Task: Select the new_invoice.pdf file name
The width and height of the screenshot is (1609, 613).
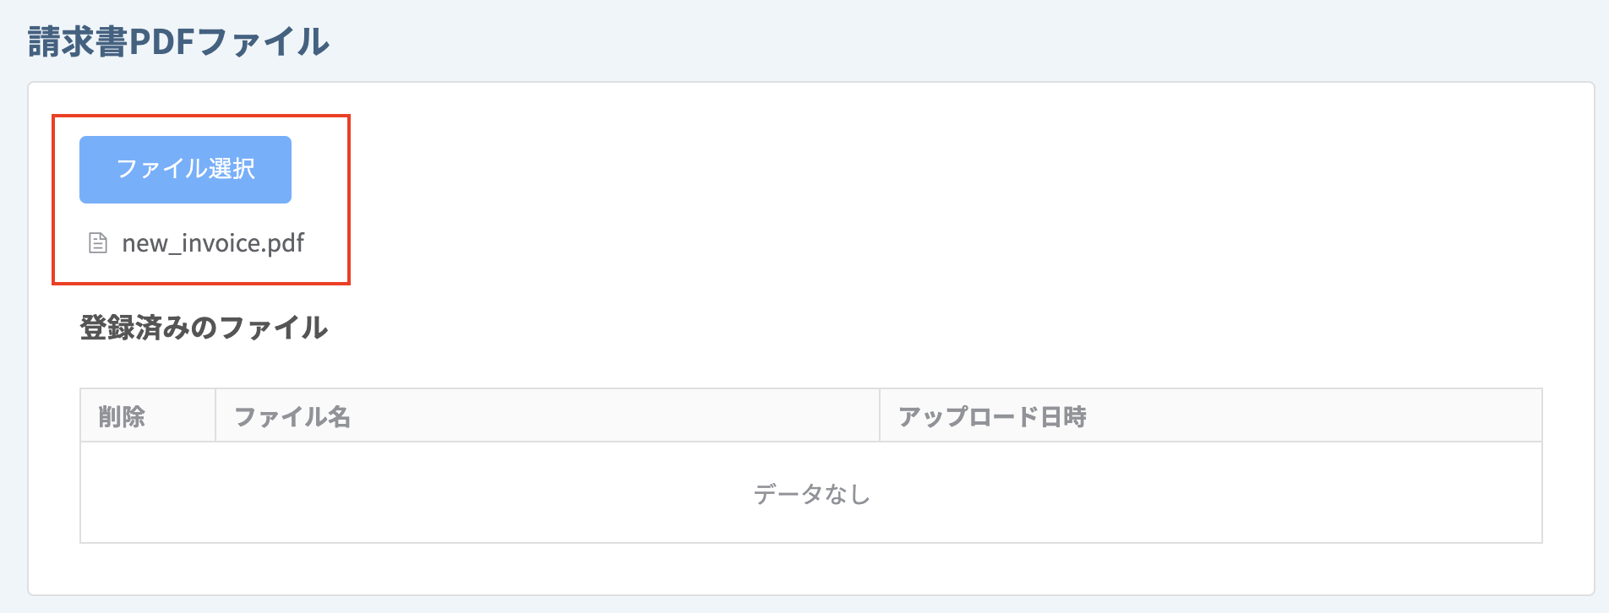Action: 213,243
